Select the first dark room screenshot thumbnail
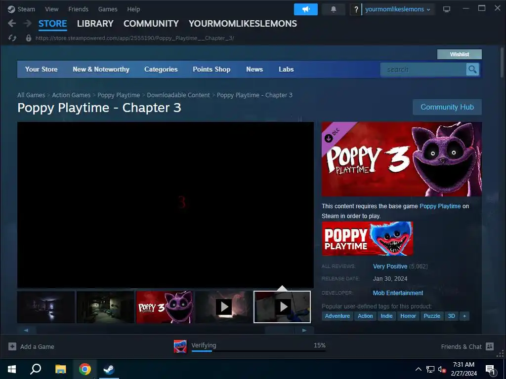 tap(46, 307)
